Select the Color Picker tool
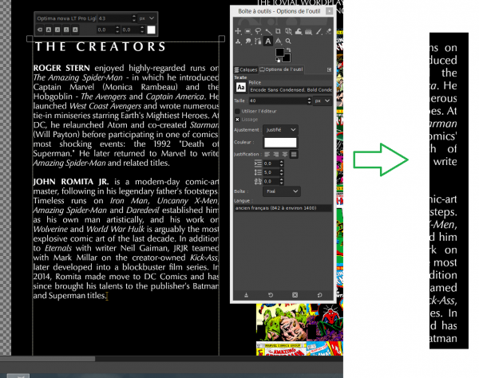Viewport: 479px width, 378px height. 279,41
